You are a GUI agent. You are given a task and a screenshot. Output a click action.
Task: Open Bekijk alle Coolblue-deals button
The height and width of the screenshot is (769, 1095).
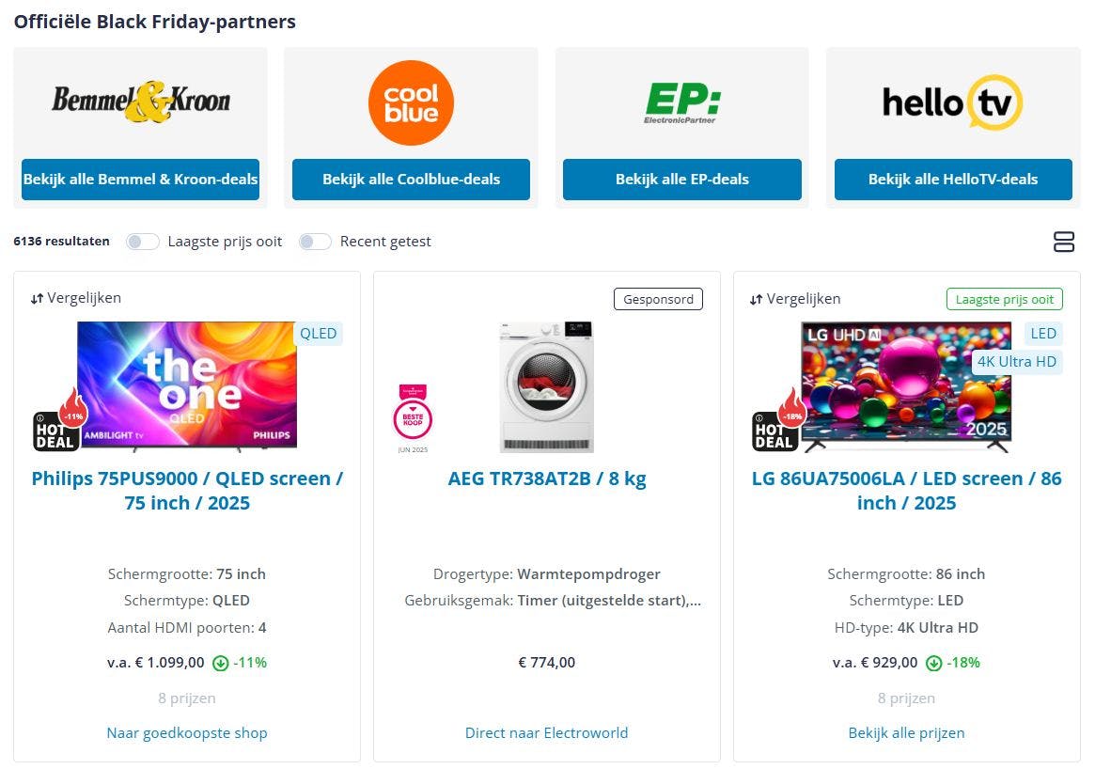[411, 180]
